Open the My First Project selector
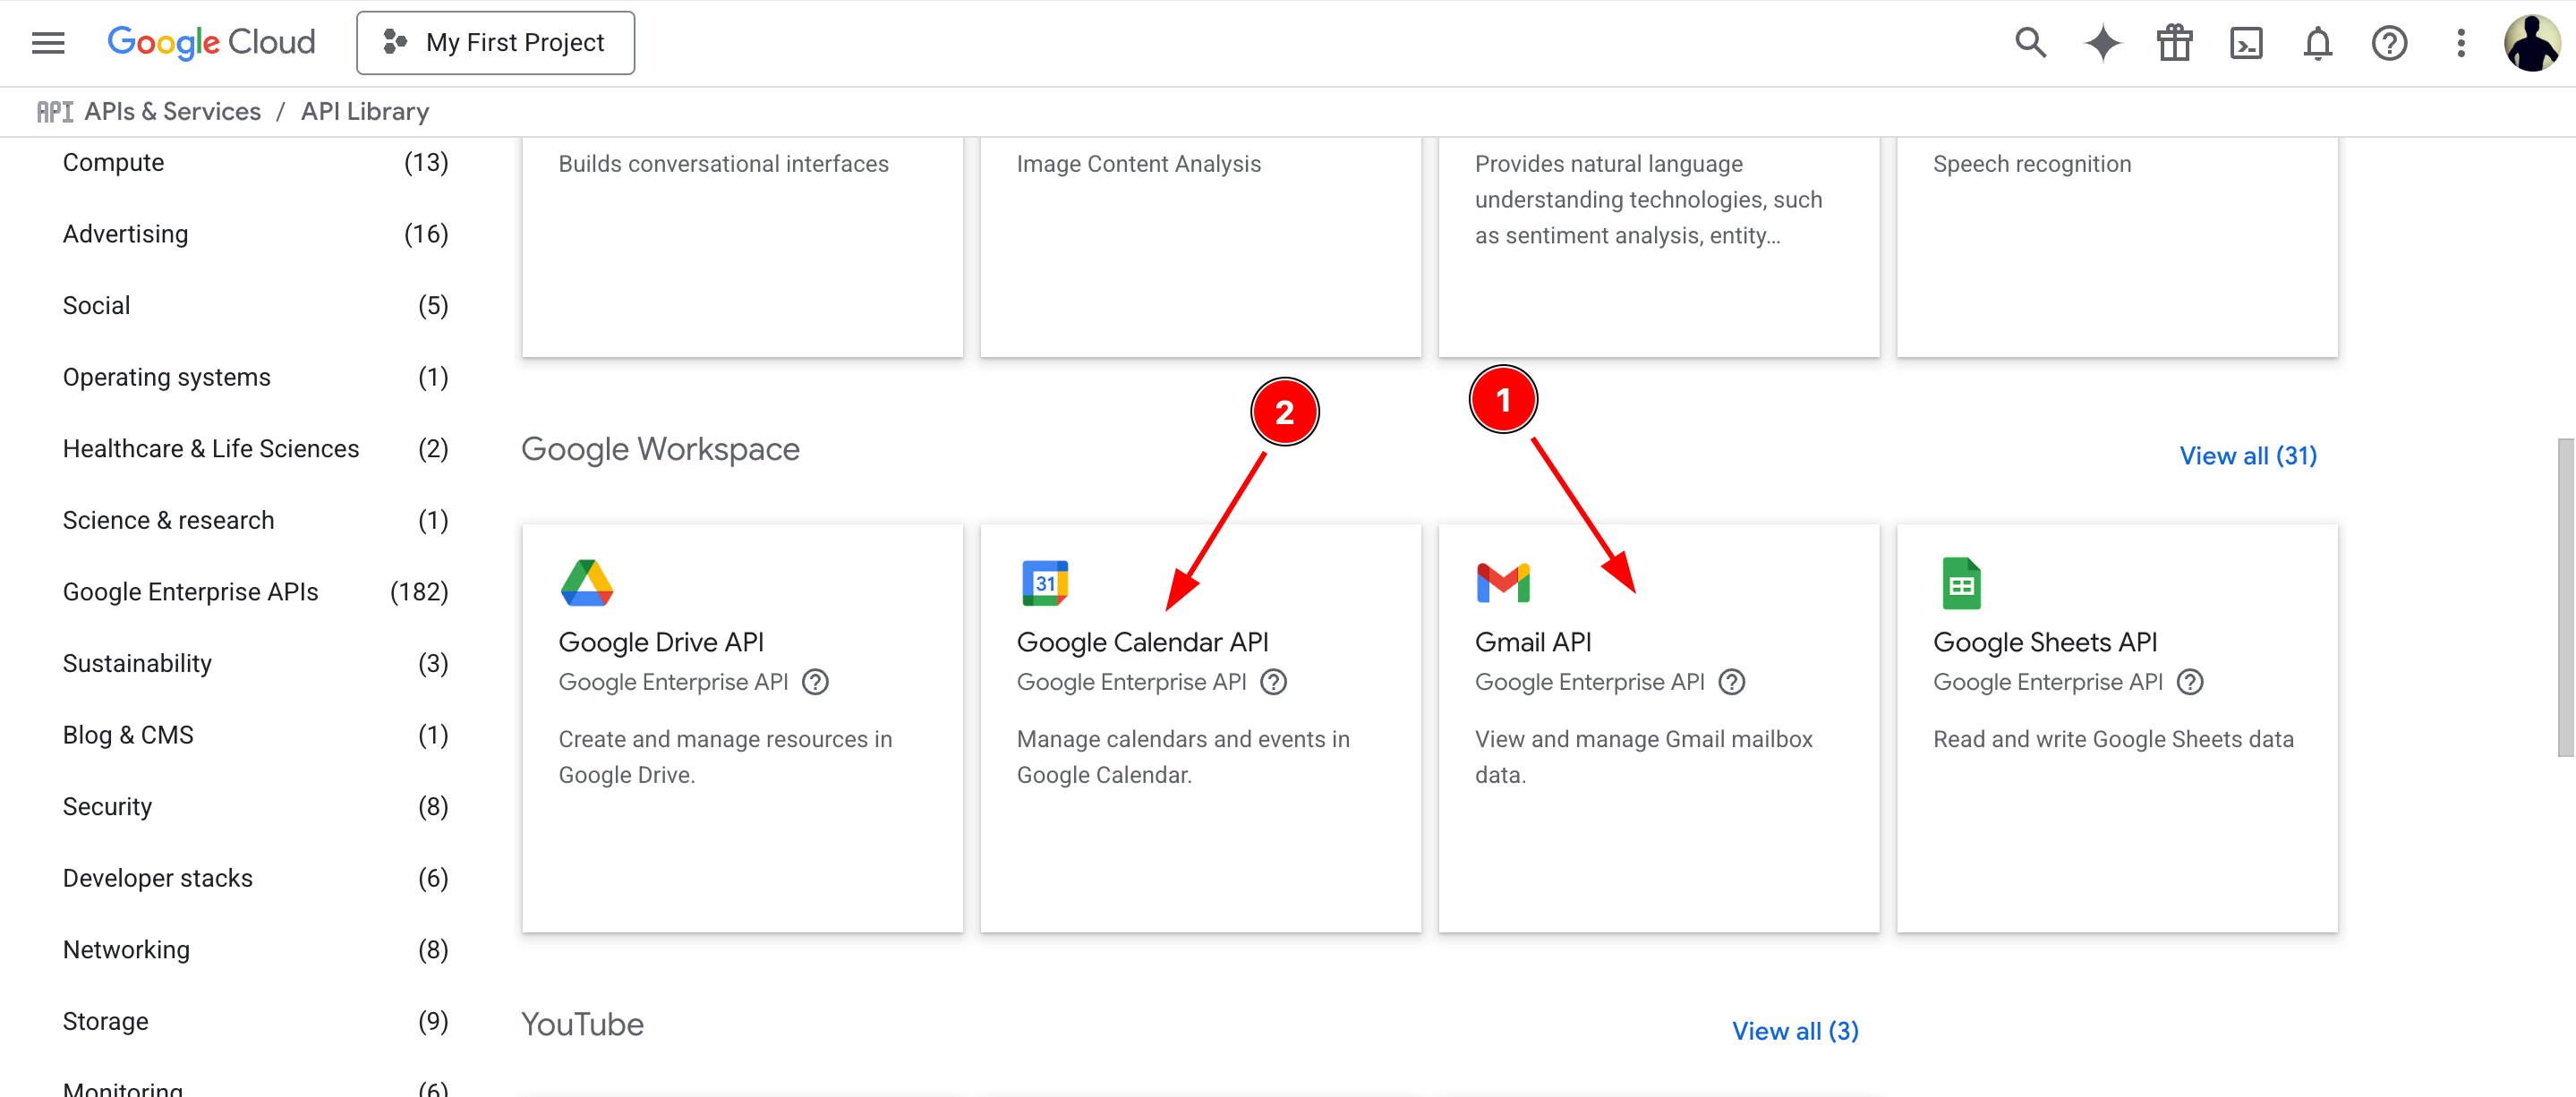This screenshot has width=2576, height=1097. click(495, 43)
